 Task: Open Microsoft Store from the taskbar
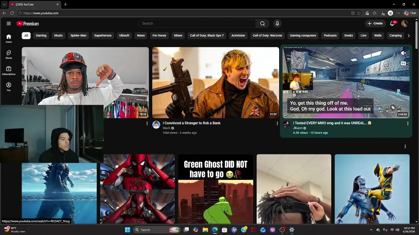pos(225,230)
